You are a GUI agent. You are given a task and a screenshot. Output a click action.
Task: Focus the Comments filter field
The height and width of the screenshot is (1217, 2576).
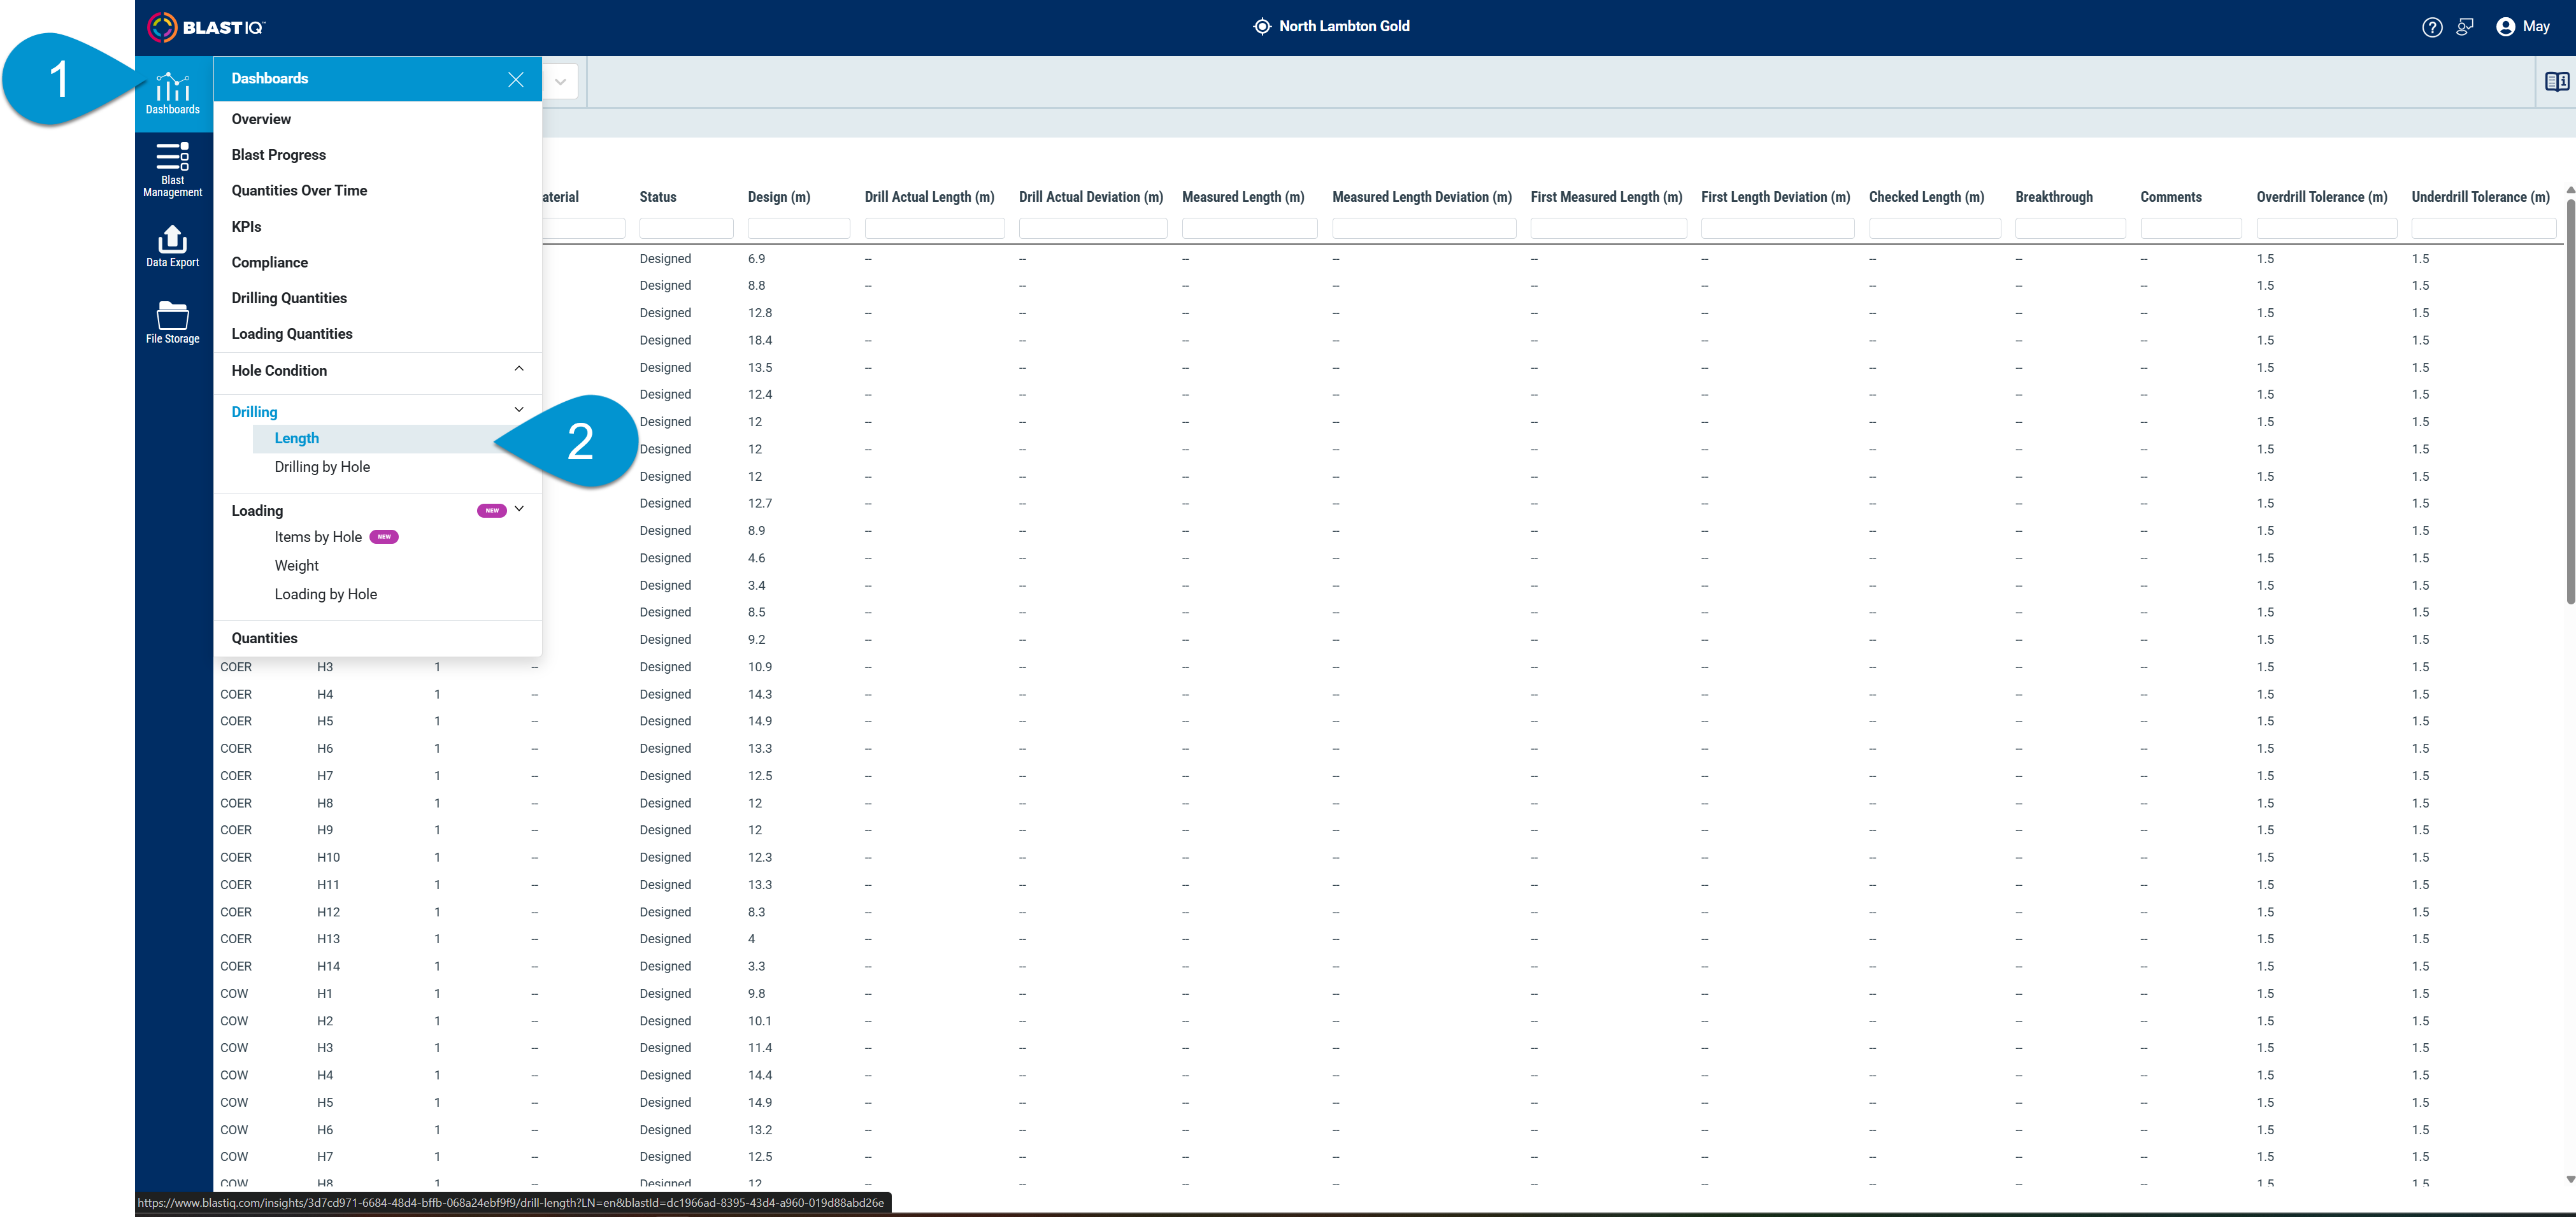point(2190,228)
